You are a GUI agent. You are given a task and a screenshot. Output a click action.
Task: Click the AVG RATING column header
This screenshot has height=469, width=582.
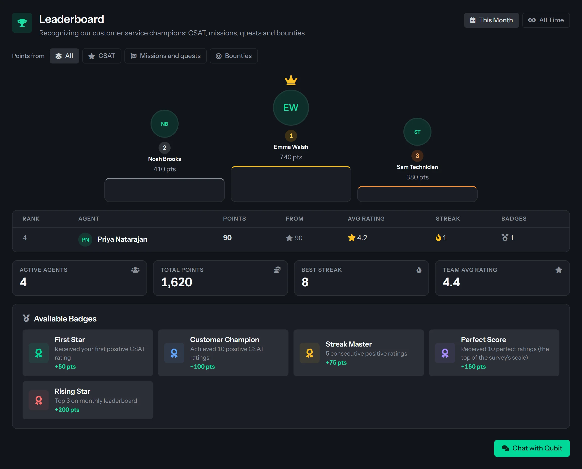[366, 219]
